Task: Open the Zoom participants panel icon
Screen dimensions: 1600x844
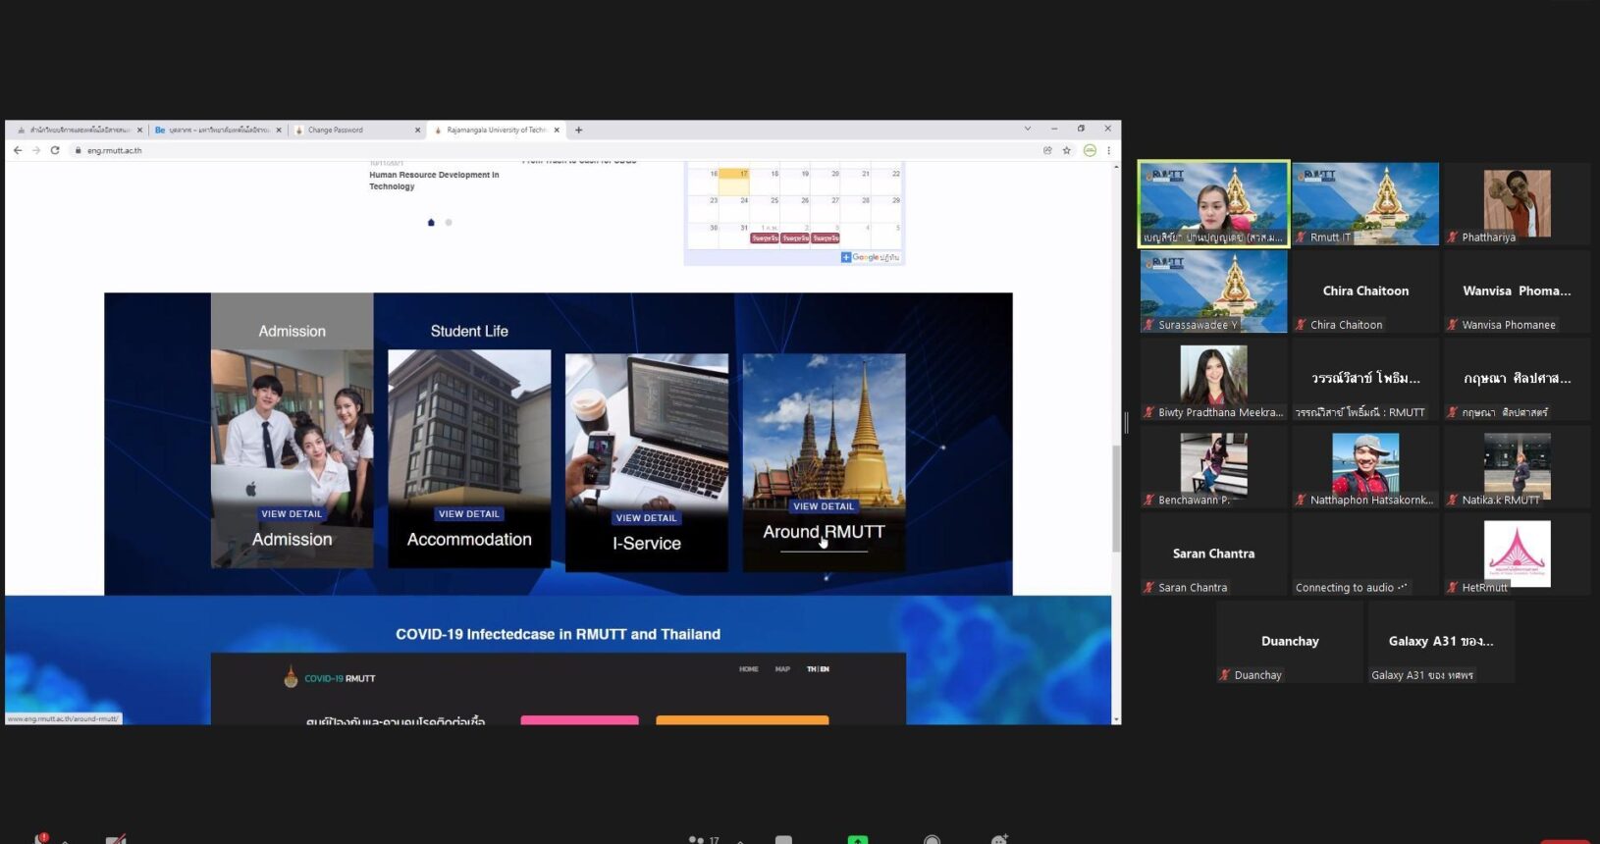Action: click(697, 840)
